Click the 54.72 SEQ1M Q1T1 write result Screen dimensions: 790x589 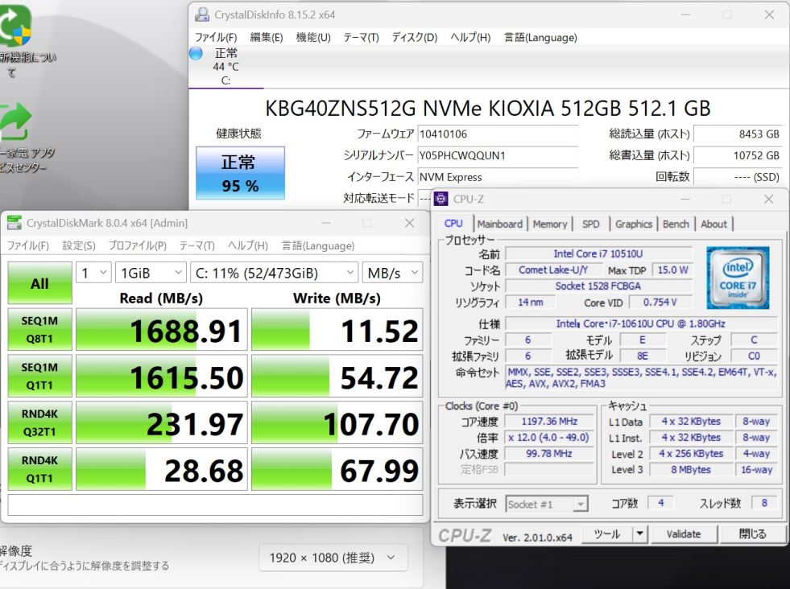point(337,376)
